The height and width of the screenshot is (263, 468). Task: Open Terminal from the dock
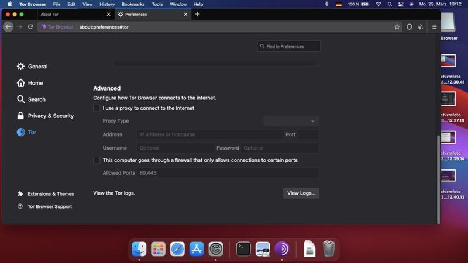(x=243, y=249)
